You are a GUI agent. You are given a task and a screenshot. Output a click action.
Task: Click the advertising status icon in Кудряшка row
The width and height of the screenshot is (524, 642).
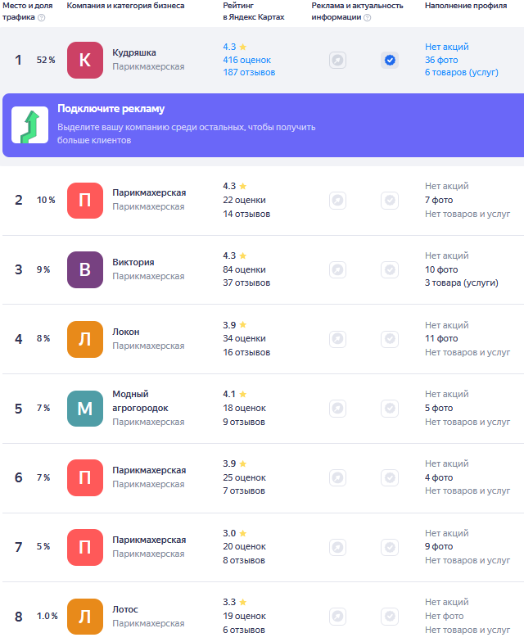click(x=337, y=61)
